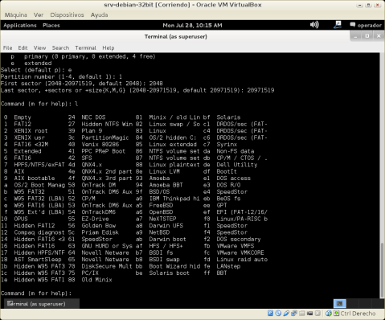
Task: Click the '82 Linux swap / So' entry
Action: coord(168,124)
